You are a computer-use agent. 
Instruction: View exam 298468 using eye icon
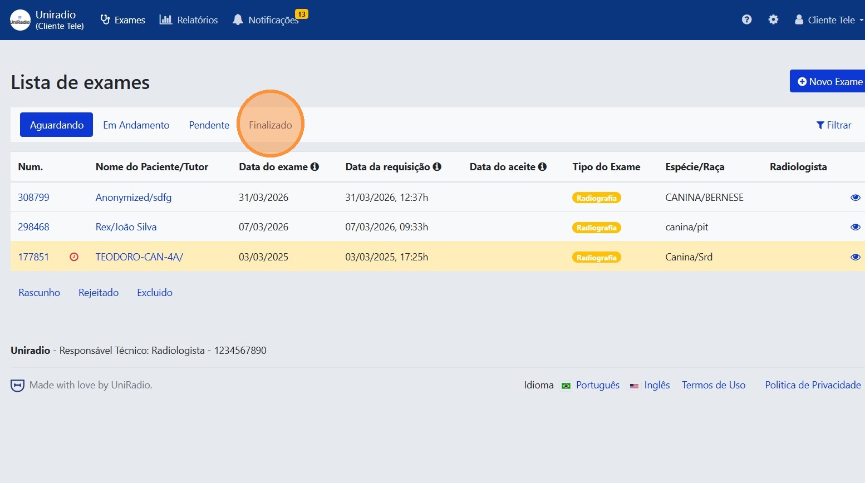pos(855,227)
